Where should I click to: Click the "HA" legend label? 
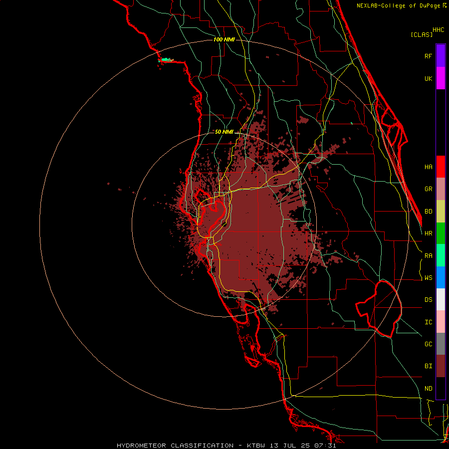428,167
